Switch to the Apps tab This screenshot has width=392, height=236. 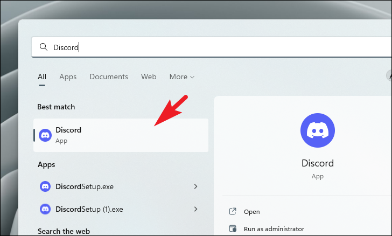(68, 77)
